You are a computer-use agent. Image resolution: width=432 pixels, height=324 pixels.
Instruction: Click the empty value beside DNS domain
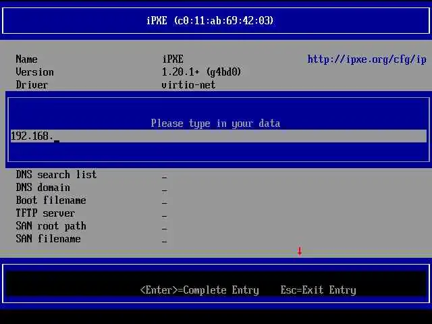[165, 189]
